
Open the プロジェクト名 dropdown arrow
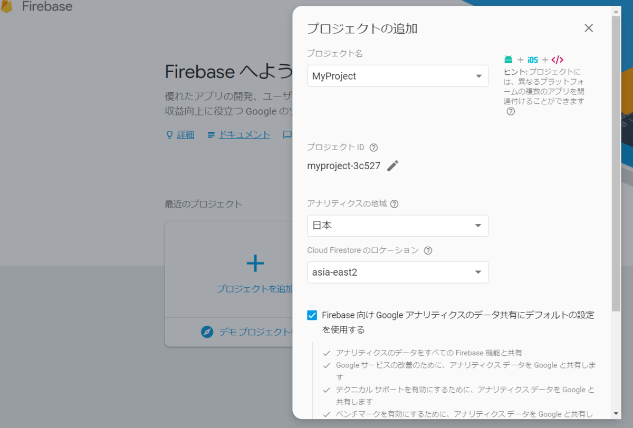click(478, 76)
